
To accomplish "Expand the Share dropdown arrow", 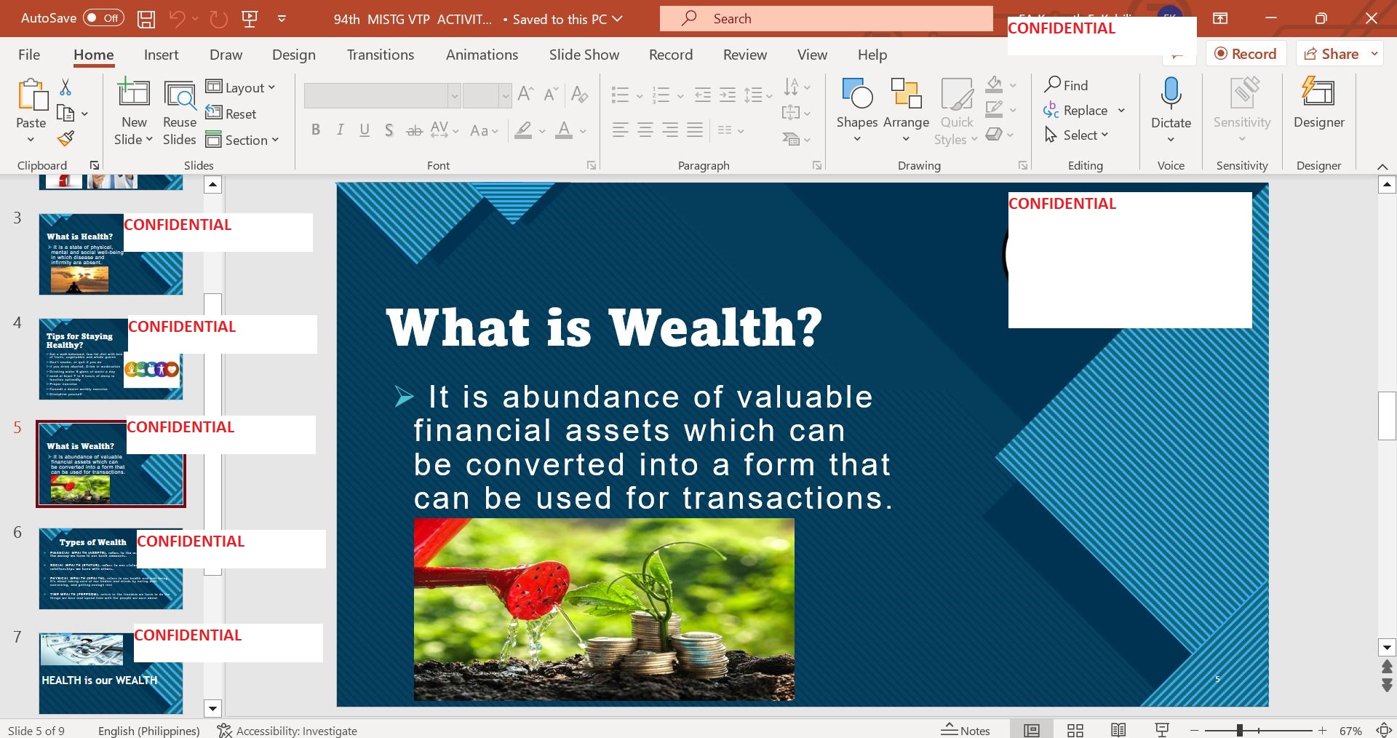I will [1374, 54].
